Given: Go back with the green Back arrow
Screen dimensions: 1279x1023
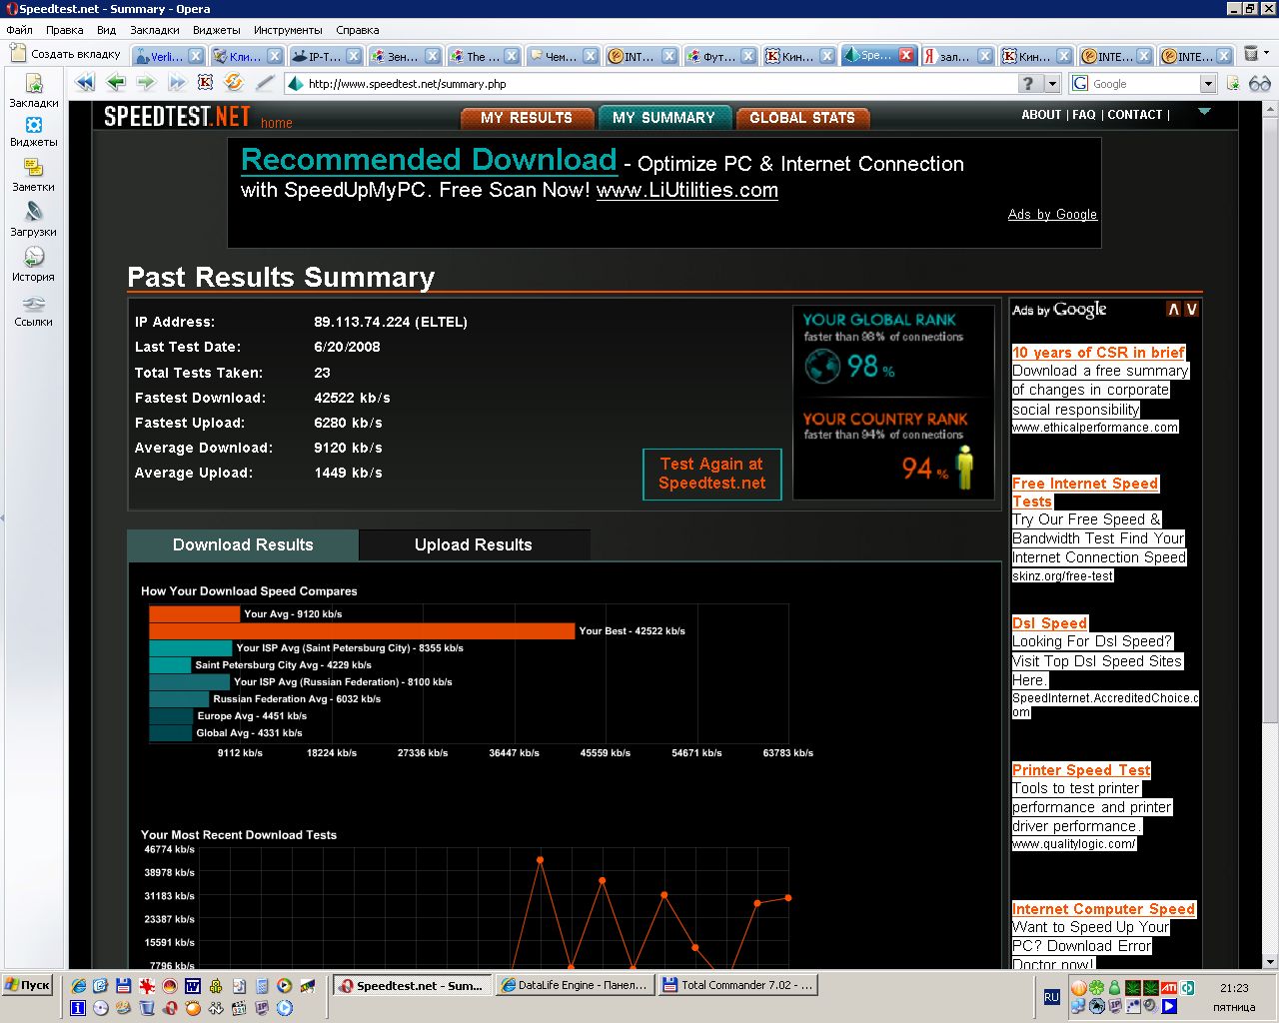Looking at the screenshot, I should 116,83.
